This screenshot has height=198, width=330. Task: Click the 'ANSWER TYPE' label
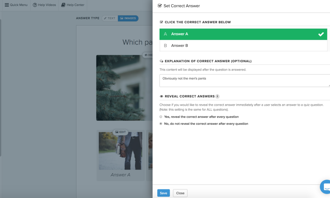pyautogui.click(x=88, y=18)
